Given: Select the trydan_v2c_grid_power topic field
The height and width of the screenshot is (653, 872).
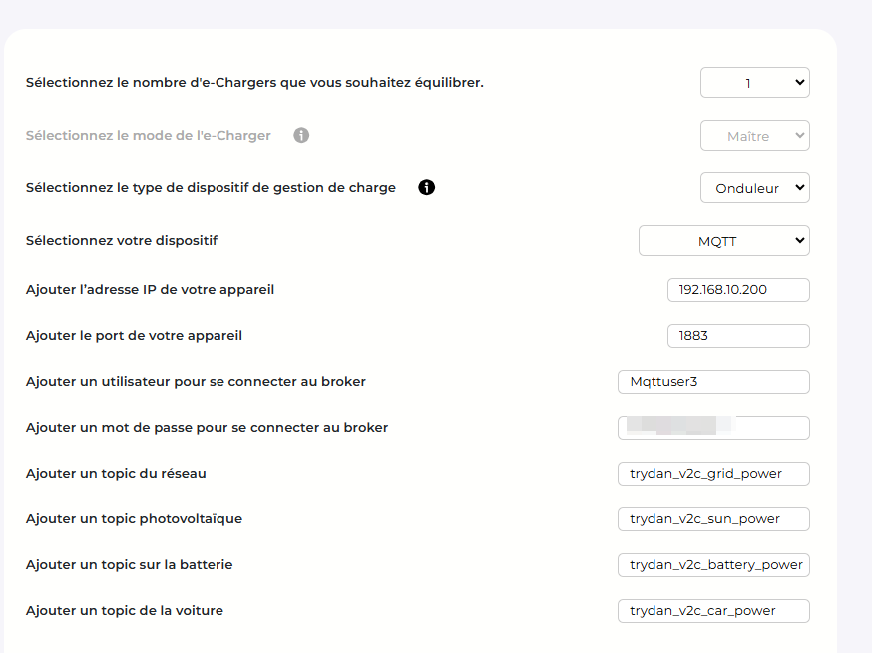Looking at the screenshot, I should pyautogui.click(x=713, y=474).
